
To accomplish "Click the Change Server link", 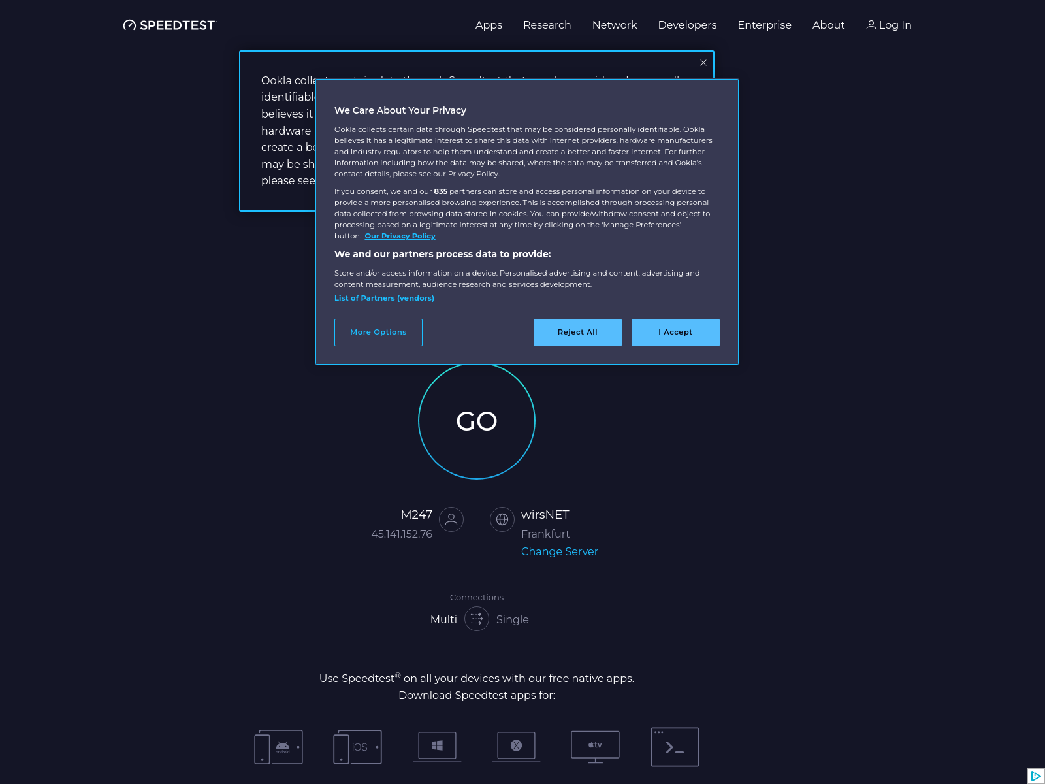I will (x=560, y=551).
